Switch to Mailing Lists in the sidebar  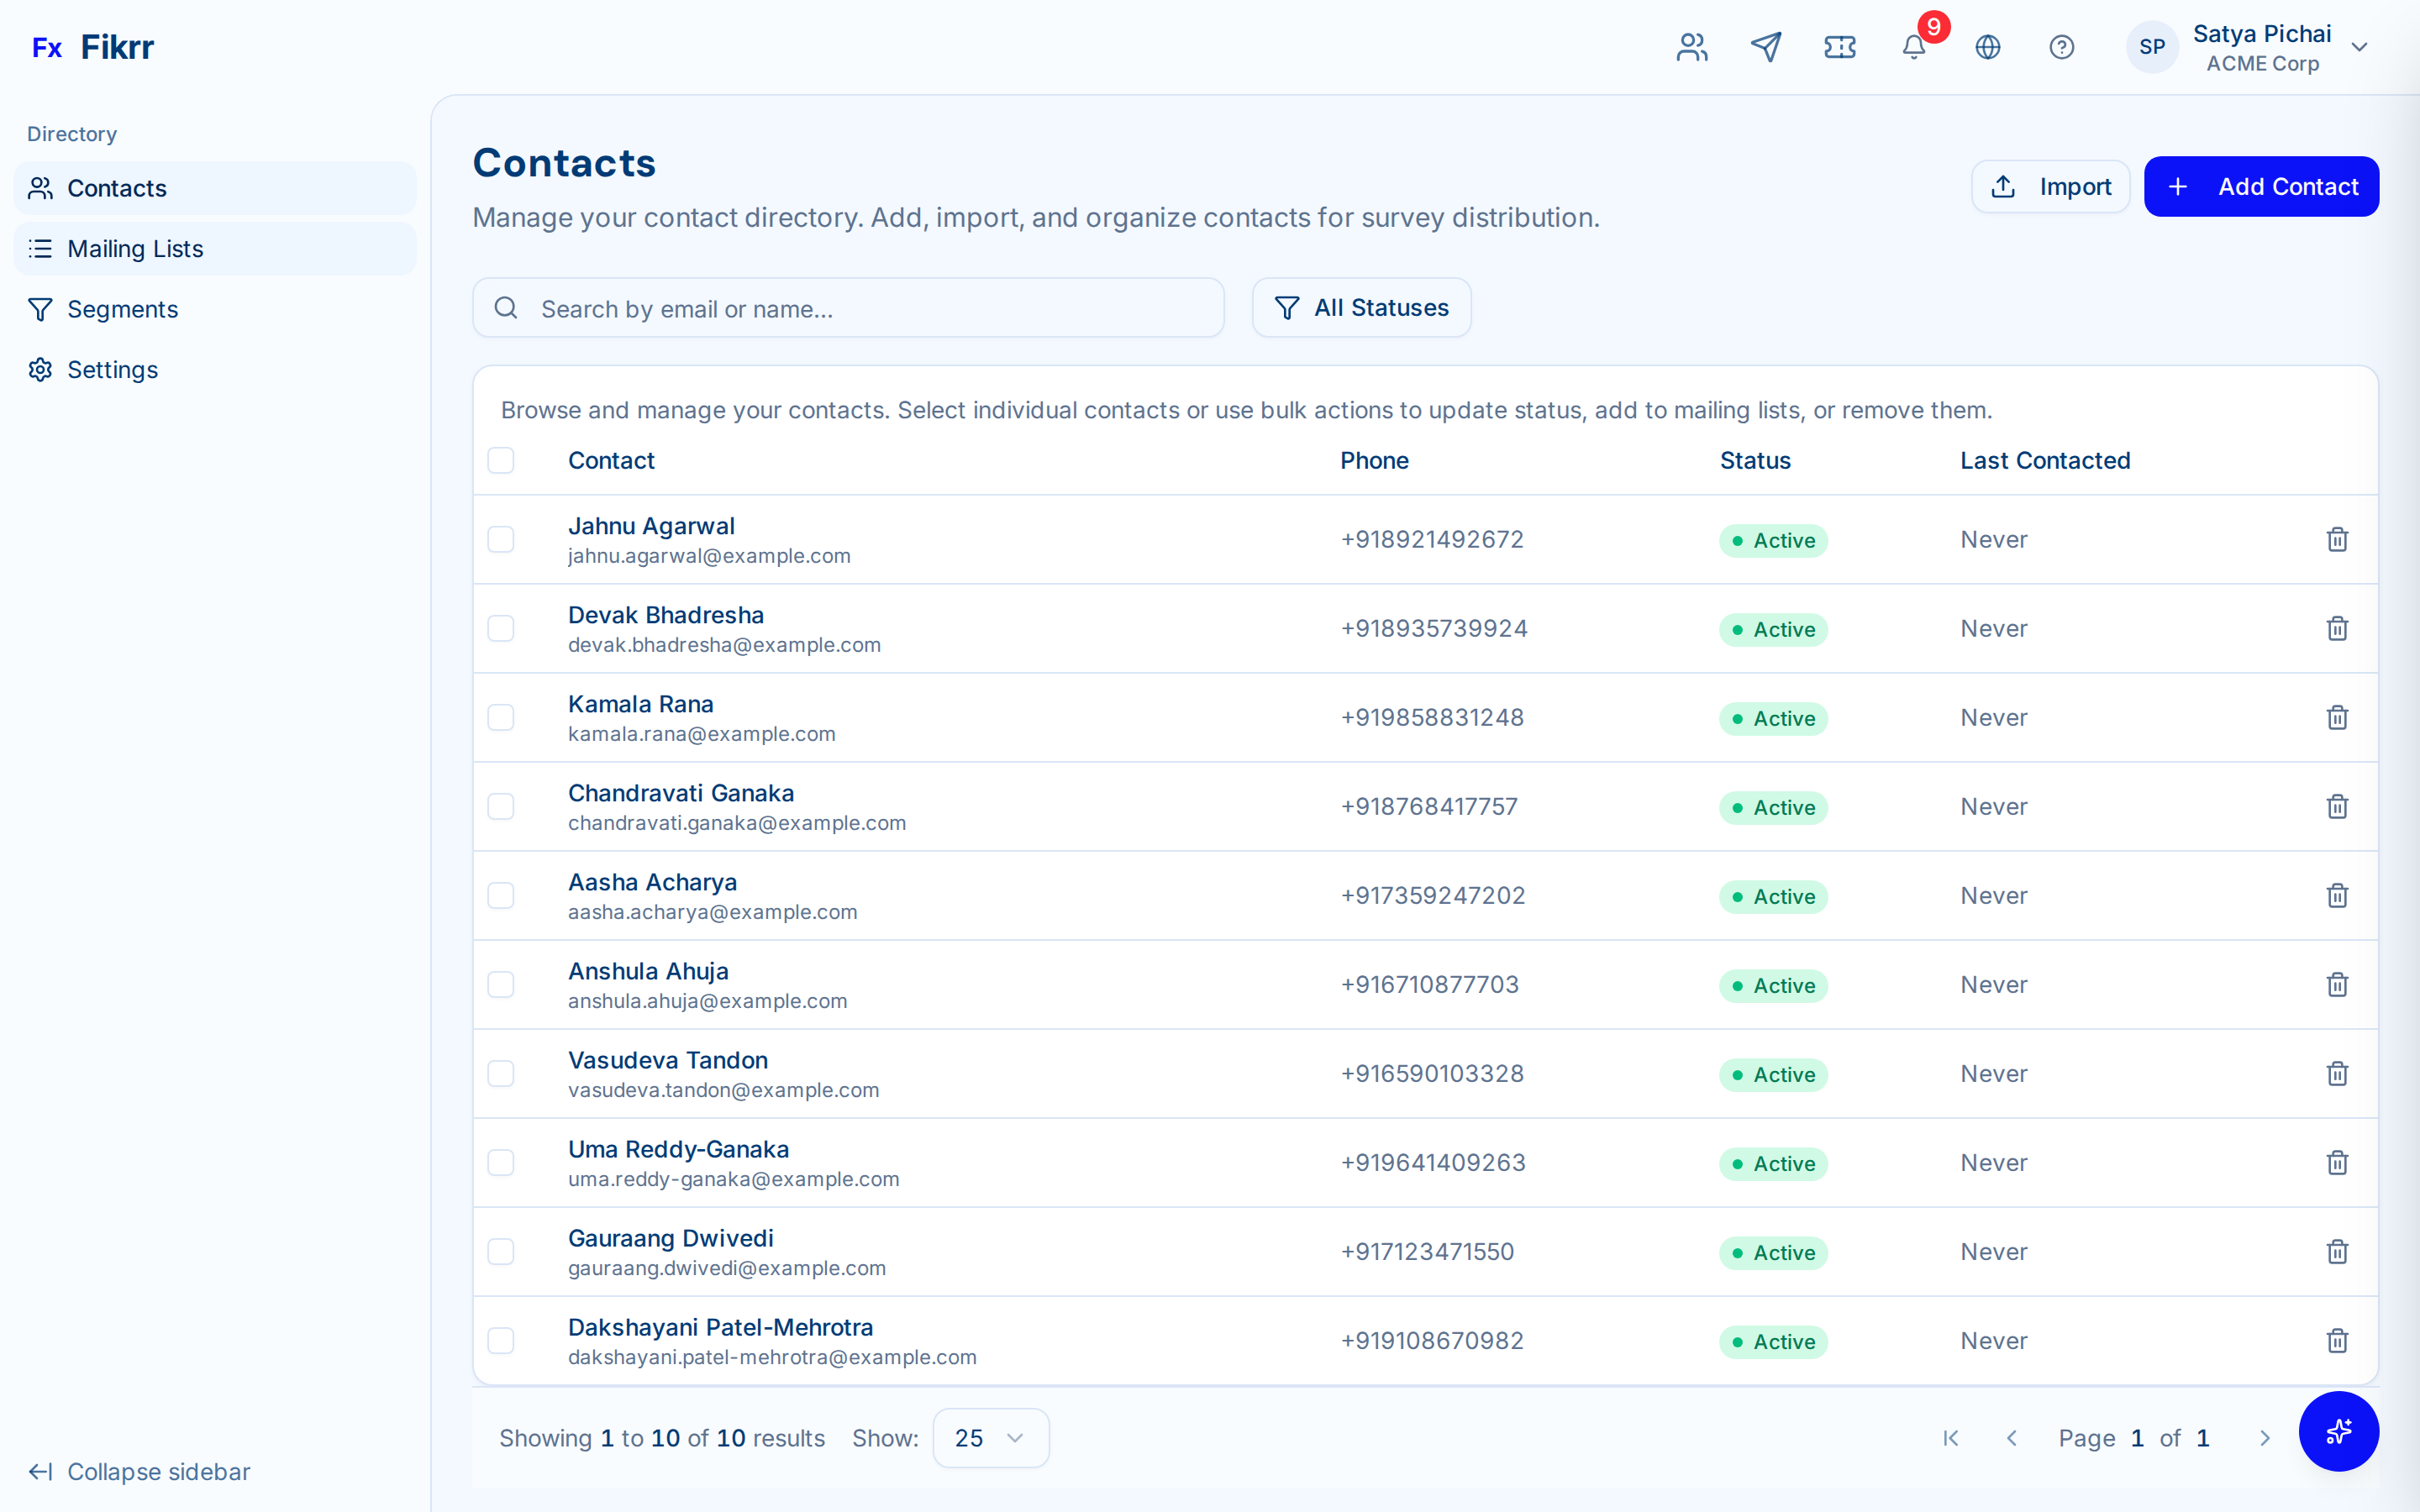click(x=135, y=248)
